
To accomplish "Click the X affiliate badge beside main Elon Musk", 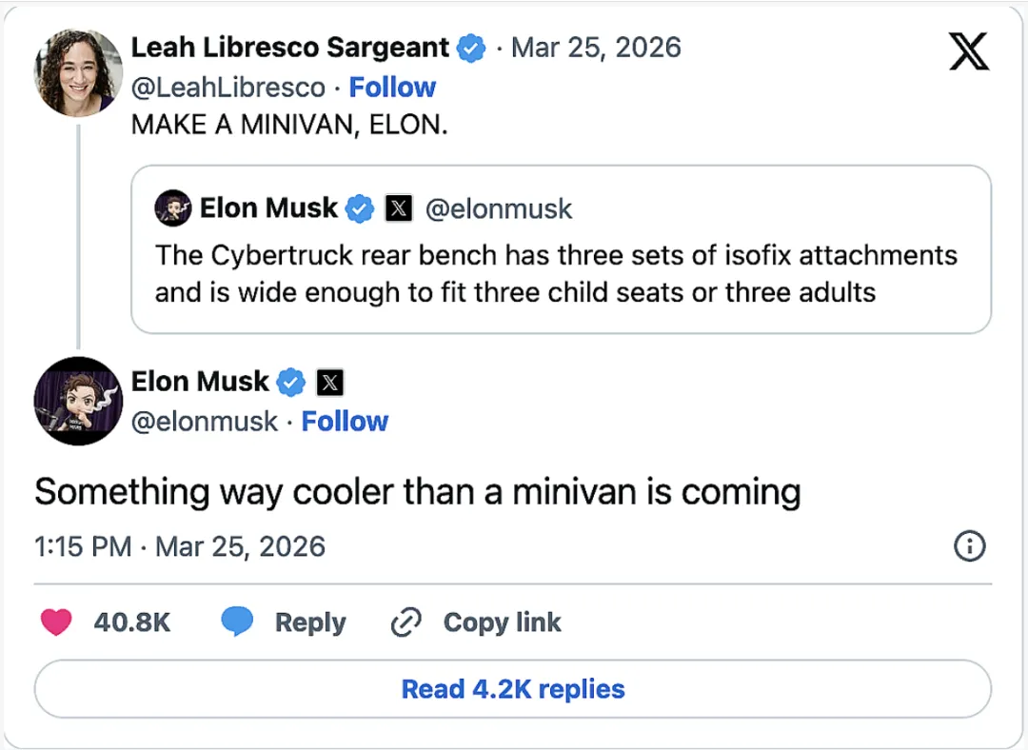I will (x=329, y=383).
